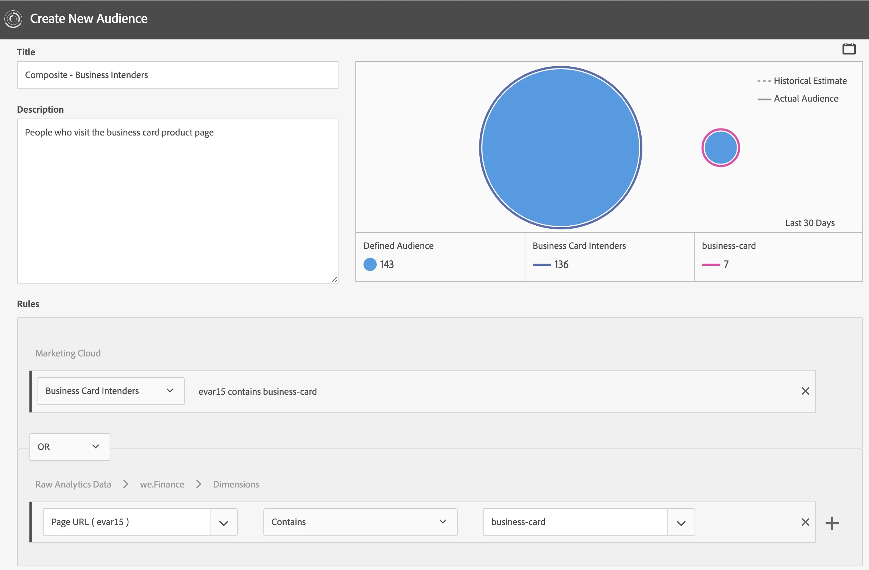Viewport: 869px width, 570px height.
Task: Open the Business Card Intenders dropdown
Action: pyautogui.click(x=111, y=391)
